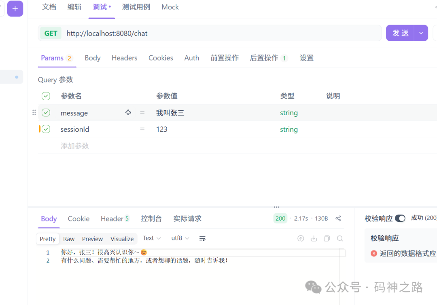
Task: Switch to the 测试用例 tab
Action: 136,7
